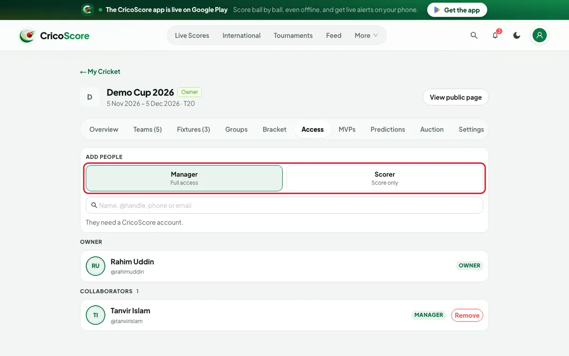This screenshot has width=569, height=356.
Task: Open Feed in top navigation
Action: (x=334, y=36)
